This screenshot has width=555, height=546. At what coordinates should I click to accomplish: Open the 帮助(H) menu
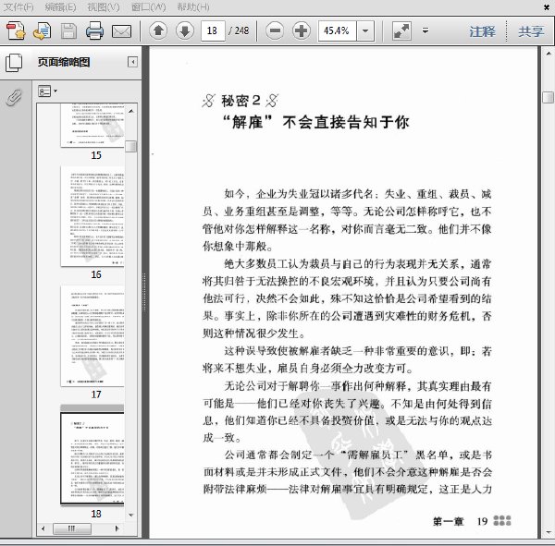point(193,6)
